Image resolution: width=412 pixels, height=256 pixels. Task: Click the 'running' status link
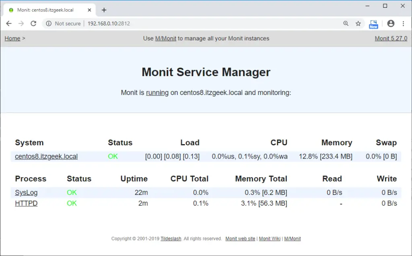[x=157, y=93]
